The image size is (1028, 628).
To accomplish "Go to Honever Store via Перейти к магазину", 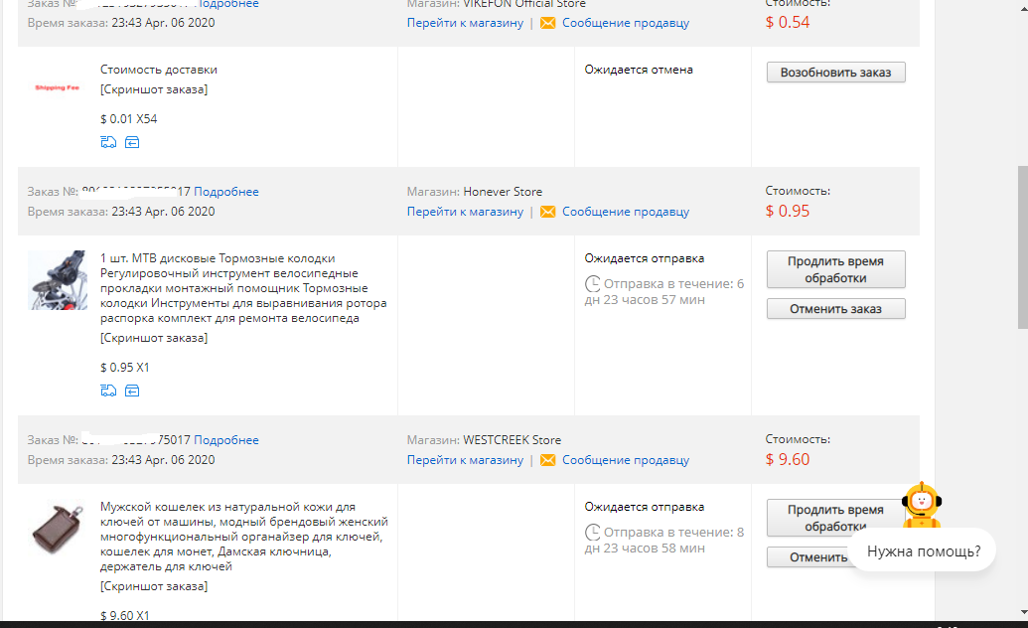I will tap(465, 212).
